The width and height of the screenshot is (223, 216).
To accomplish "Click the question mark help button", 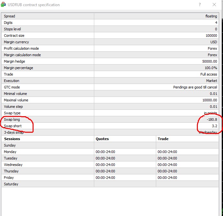I will [200, 5].
